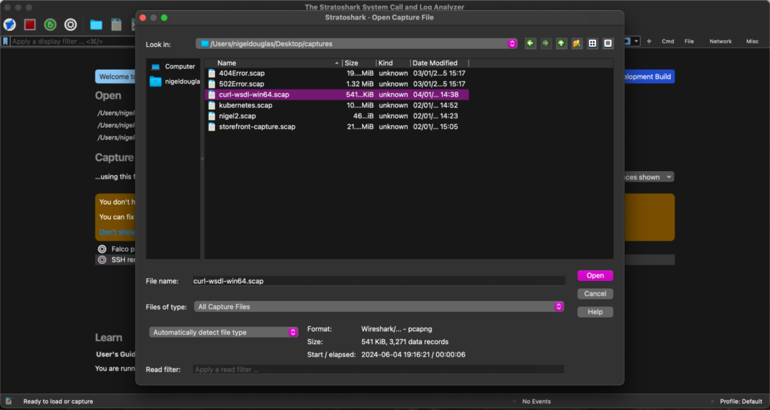
Task: Click the nigeldouglas home folder icon
Action: pyautogui.click(x=156, y=82)
